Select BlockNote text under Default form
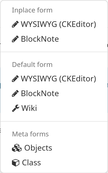 pos(40,93)
